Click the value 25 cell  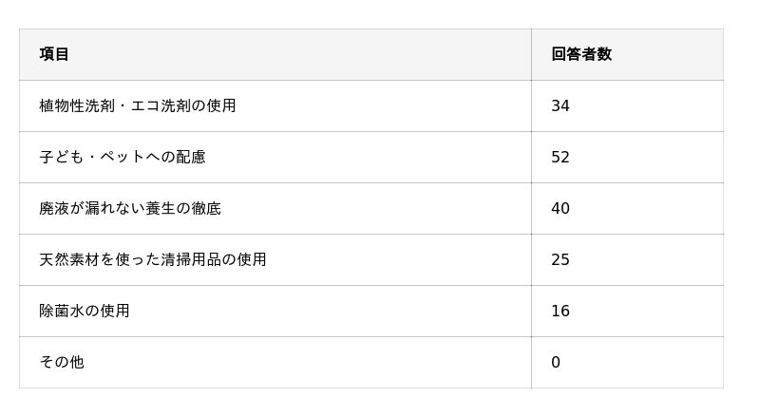tap(560, 259)
